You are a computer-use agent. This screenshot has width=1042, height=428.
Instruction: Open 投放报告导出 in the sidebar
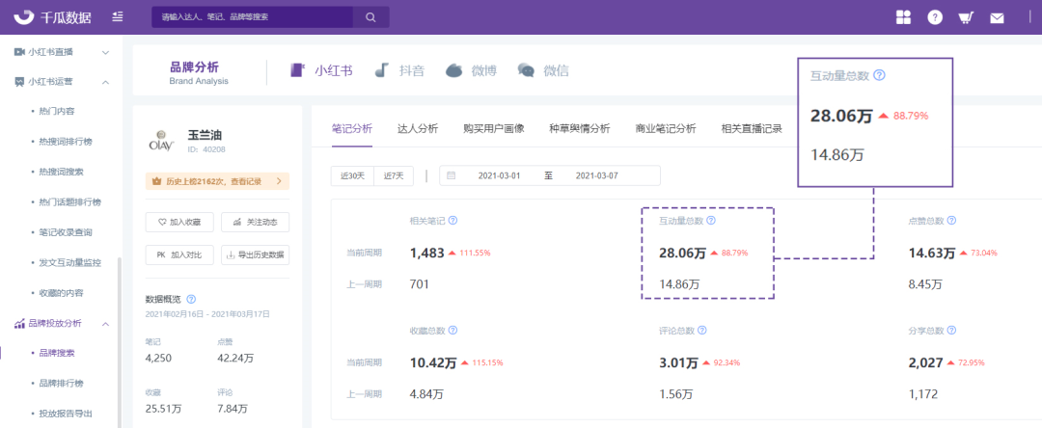click(x=66, y=414)
